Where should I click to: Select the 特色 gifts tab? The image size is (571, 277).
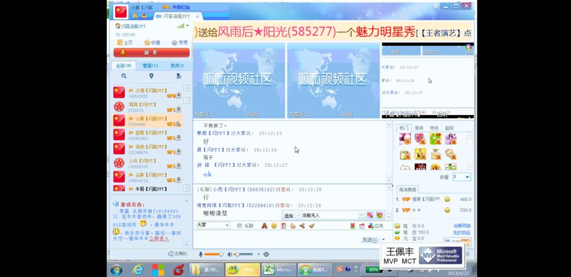click(434, 128)
